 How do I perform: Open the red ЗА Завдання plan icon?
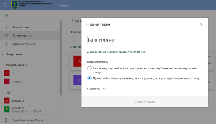[x=7, y=101]
